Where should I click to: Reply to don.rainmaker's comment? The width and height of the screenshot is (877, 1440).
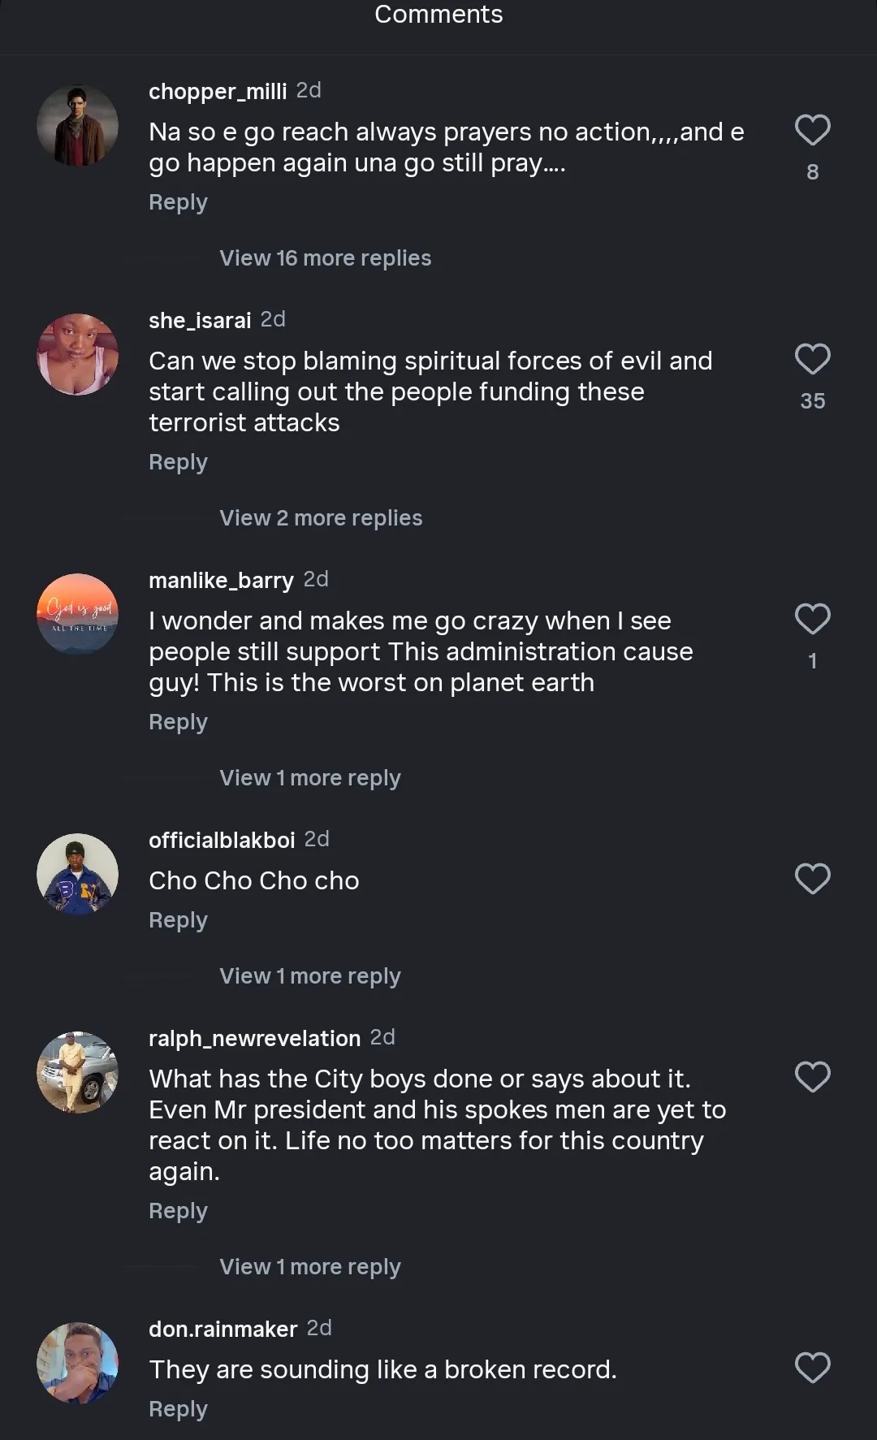[178, 1409]
